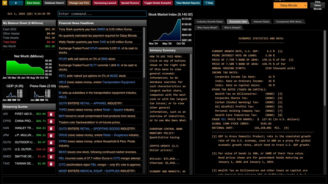328x184 pixels.
Task: Remove OUTD Outdoor quote via trash icon
Action: tap(51, 143)
